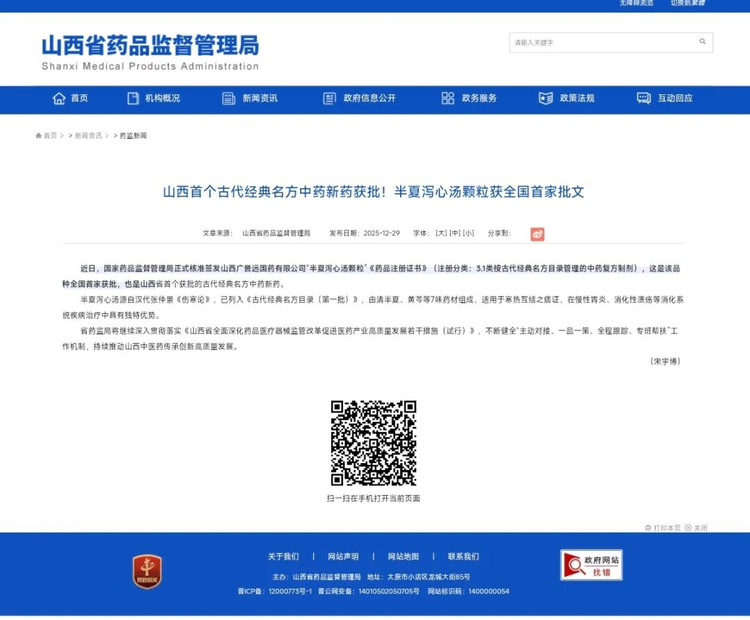The height and width of the screenshot is (620, 750).
Task: Share article via Weibo icon
Action: [537, 234]
